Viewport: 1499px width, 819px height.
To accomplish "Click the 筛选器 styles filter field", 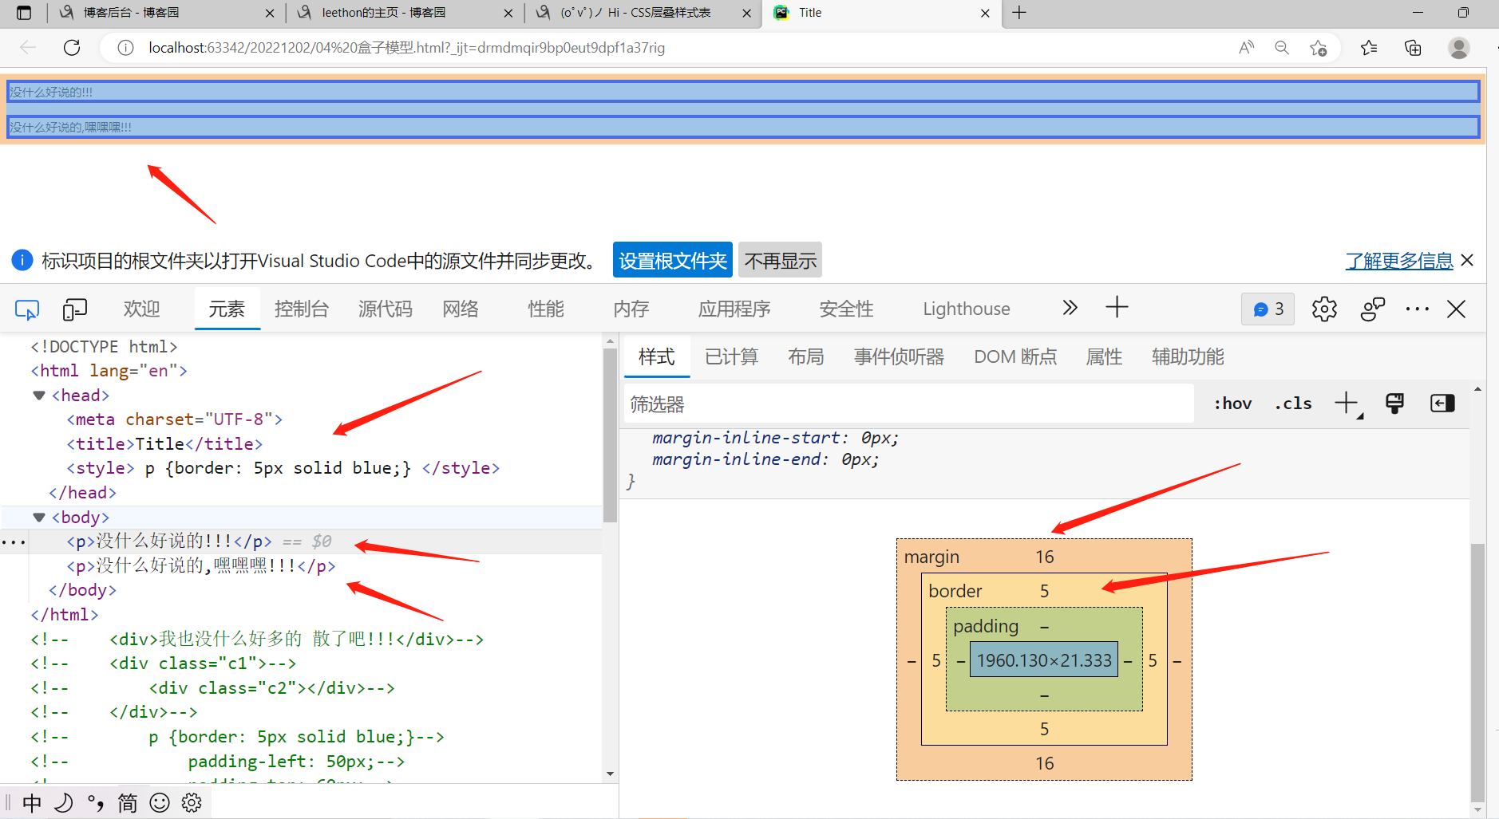I will point(908,404).
